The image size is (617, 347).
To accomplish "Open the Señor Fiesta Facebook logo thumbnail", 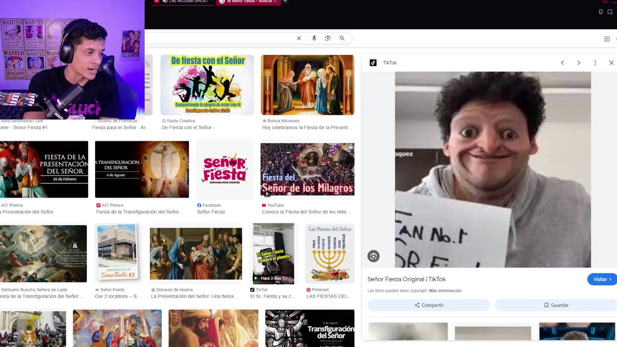I will tap(225, 169).
